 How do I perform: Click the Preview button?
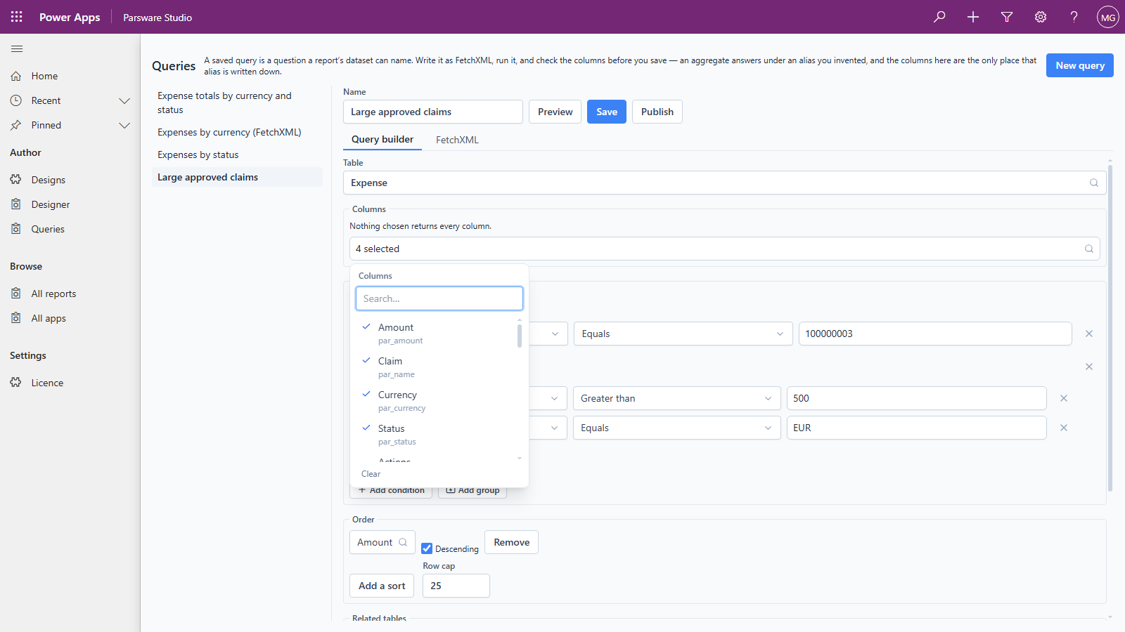tap(555, 112)
